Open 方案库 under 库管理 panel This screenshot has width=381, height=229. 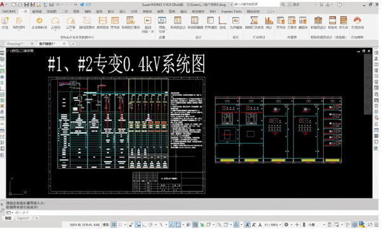(292, 23)
